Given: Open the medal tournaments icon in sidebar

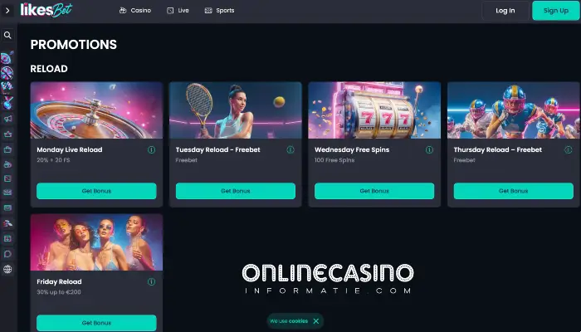Looking at the screenshot, I should [x=7, y=103].
